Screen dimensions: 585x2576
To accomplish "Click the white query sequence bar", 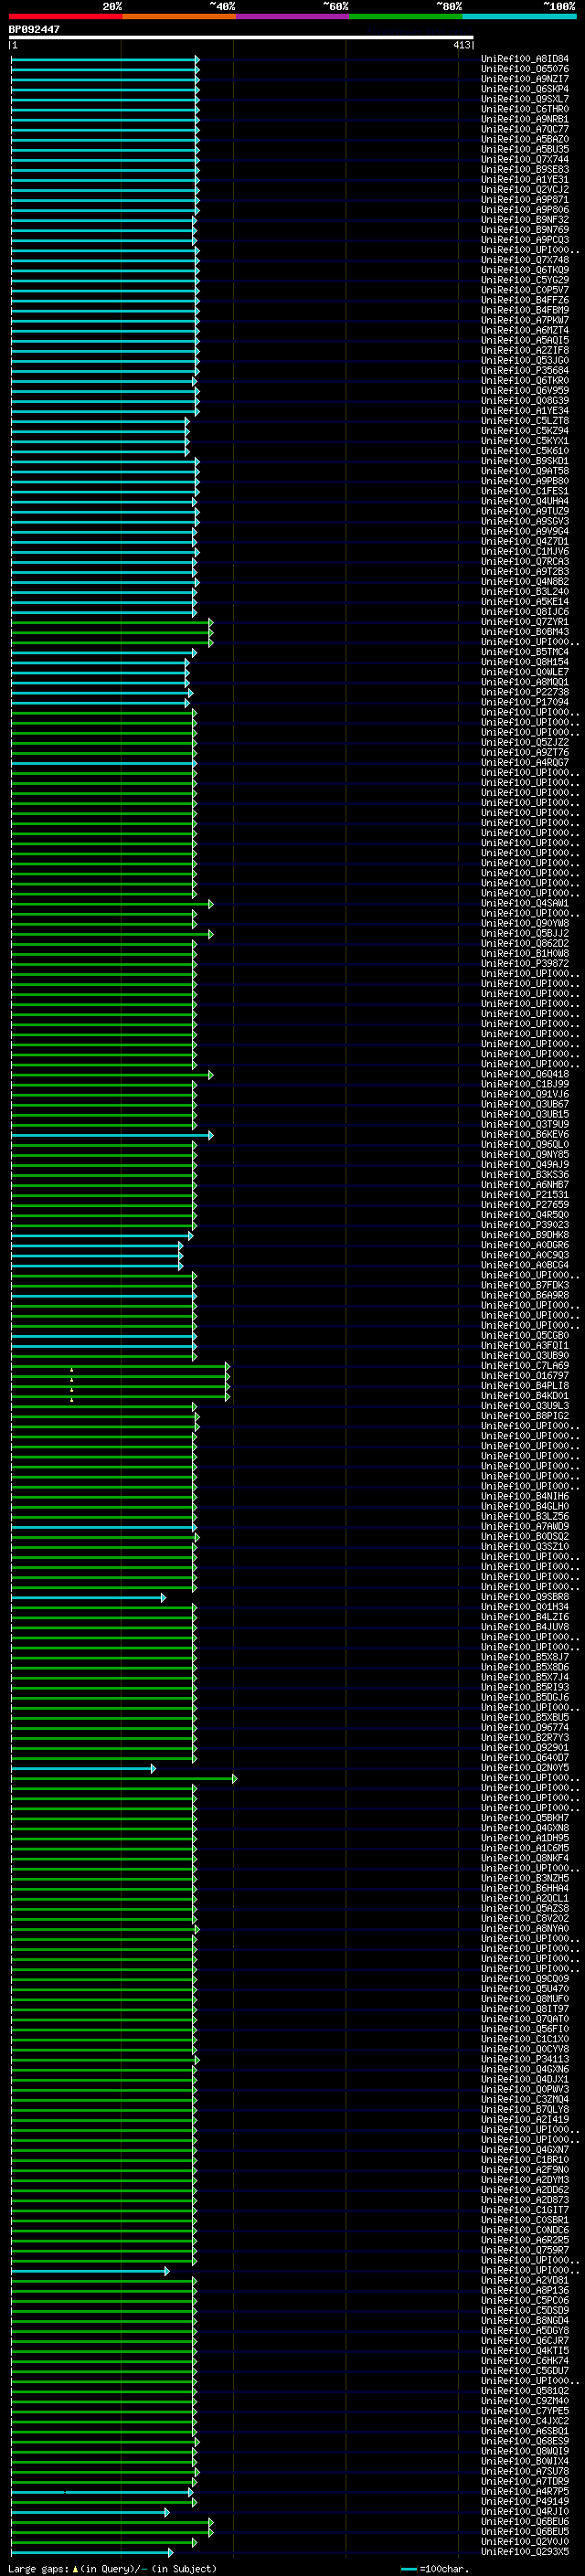I will pos(241,38).
